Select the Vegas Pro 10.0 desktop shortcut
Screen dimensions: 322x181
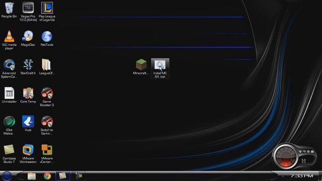click(x=28, y=12)
